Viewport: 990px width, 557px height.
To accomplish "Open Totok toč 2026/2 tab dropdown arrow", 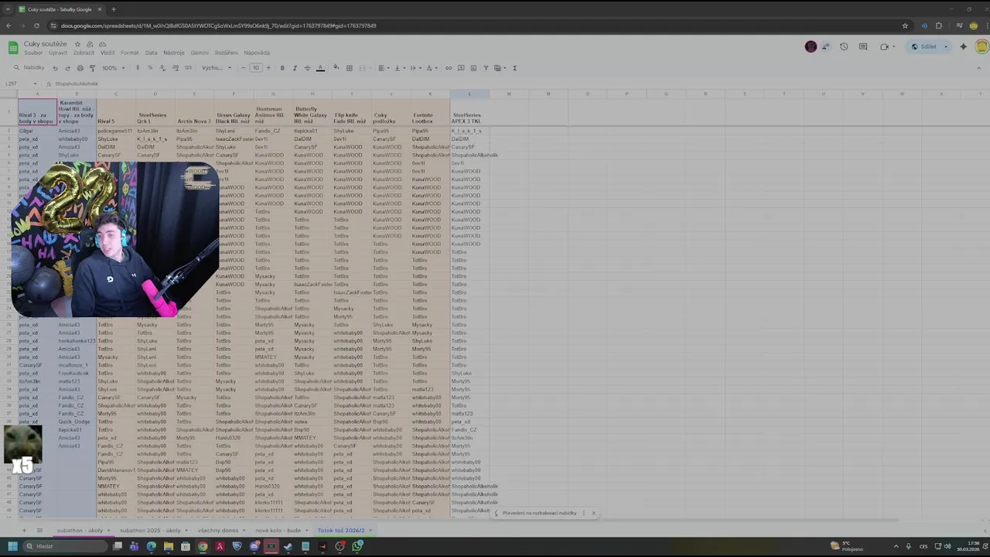I will (370, 530).
